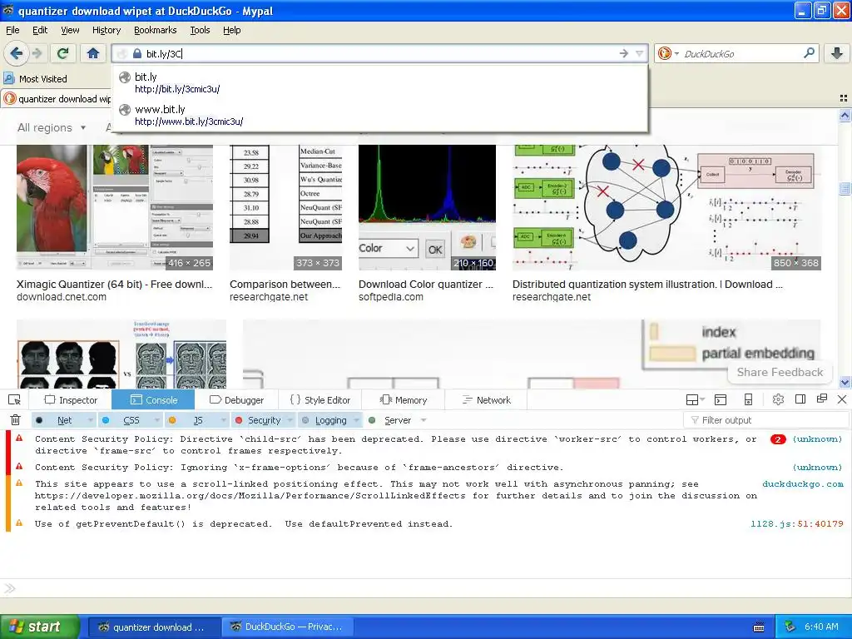Click the page scrollbar up arrow

(x=845, y=115)
